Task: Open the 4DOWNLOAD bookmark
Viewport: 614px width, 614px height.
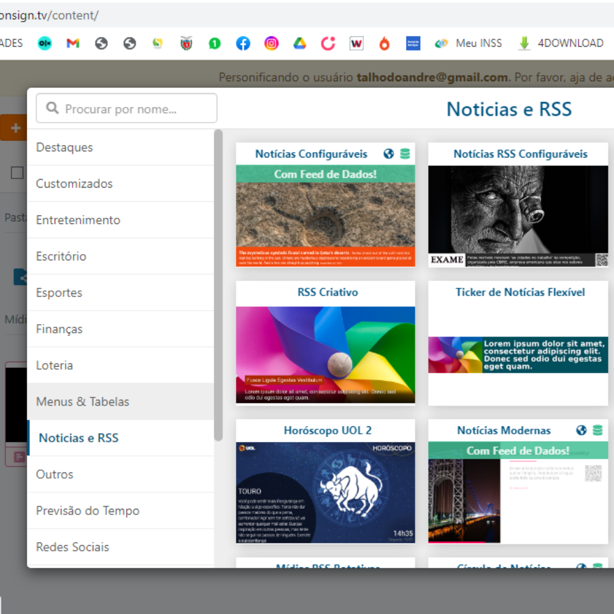Action: click(561, 43)
